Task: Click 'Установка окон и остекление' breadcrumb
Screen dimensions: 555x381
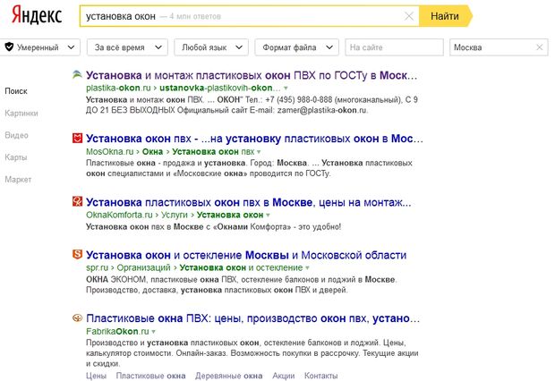Action: coord(241,267)
